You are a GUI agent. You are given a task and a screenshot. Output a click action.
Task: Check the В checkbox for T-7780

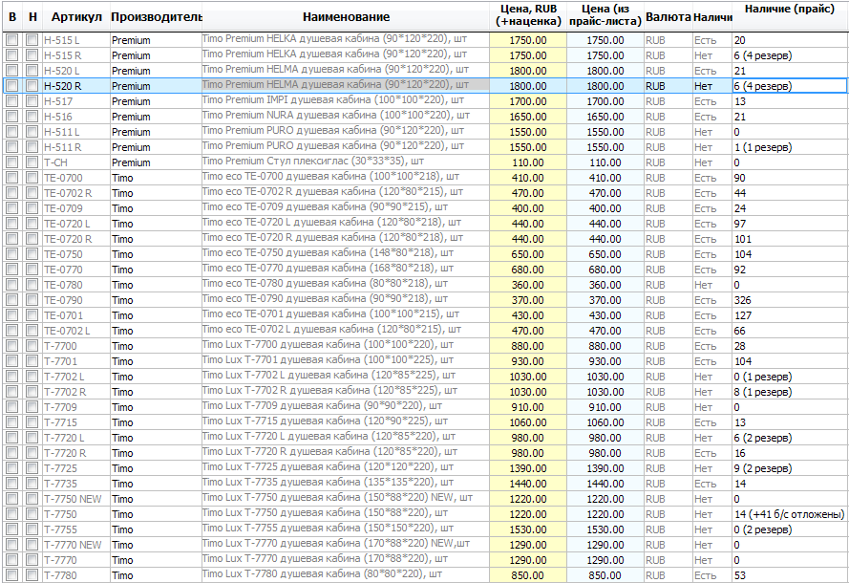click(11, 575)
